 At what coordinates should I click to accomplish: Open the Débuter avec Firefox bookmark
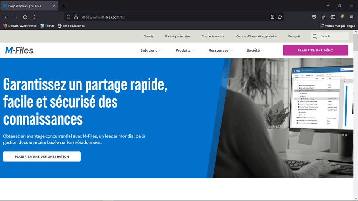click(x=20, y=26)
